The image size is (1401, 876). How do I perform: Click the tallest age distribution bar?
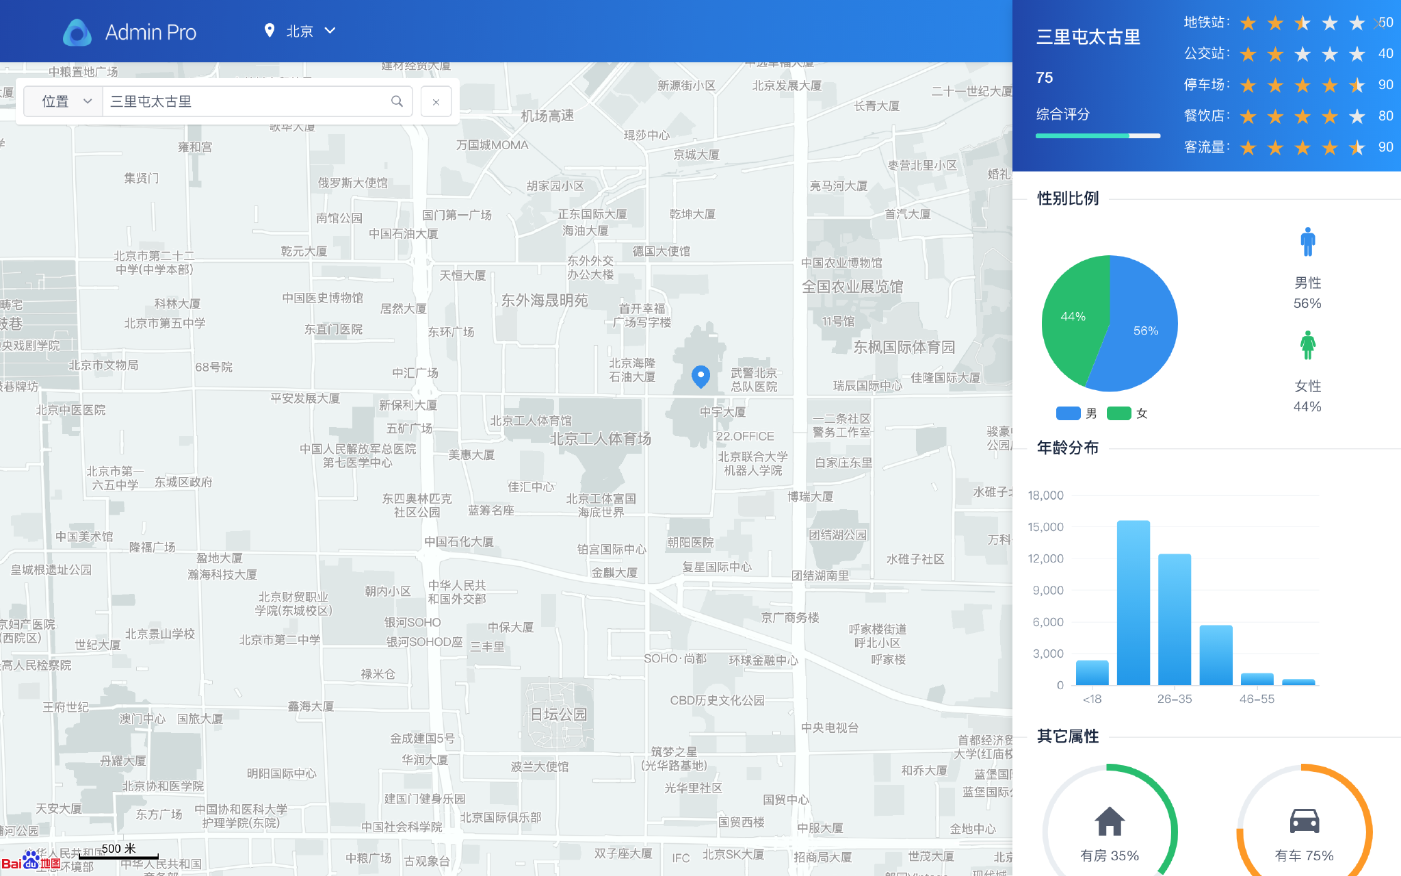tap(1133, 603)
